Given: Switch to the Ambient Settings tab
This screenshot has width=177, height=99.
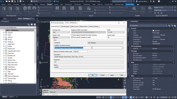Looking at the screenshot, I should pyautogui.click(x=94, y=26).
